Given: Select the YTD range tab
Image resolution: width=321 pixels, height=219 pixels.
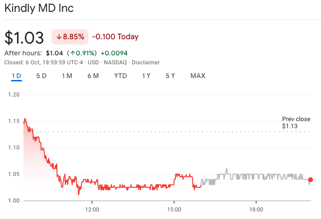Looking at the screenshot, I should 121,76.
